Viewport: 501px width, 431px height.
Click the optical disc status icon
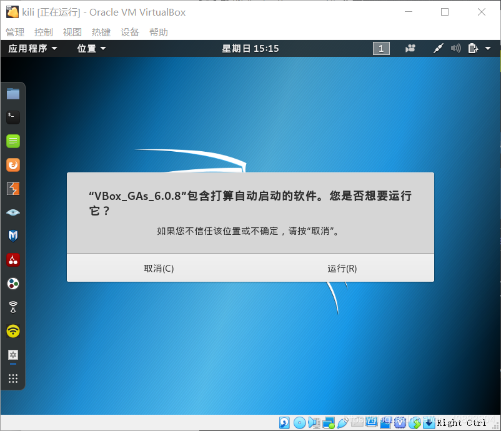coord(299,423)
